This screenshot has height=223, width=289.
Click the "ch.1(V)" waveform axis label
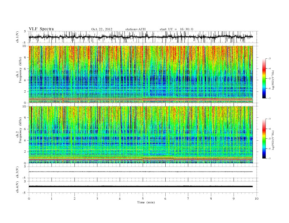[18, 37]
